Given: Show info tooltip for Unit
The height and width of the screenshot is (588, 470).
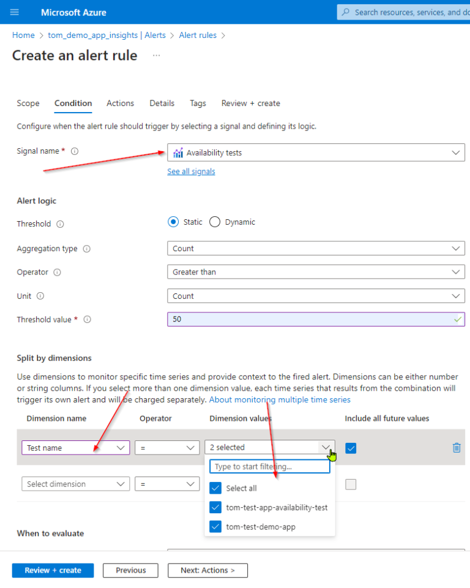Looking at the screenshot, I should tap(40, 296).
